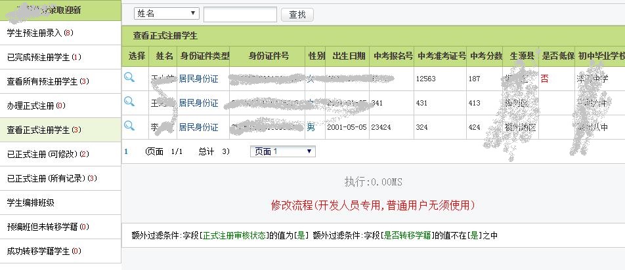Sort by 姓名 column header
This screenshot has height=270, width=625.
point(164,56)
